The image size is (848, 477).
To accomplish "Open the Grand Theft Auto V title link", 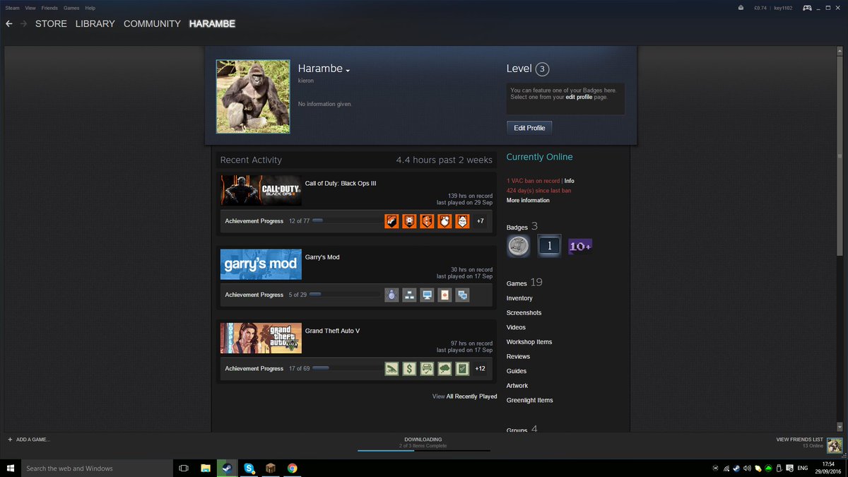I will 333,331.
